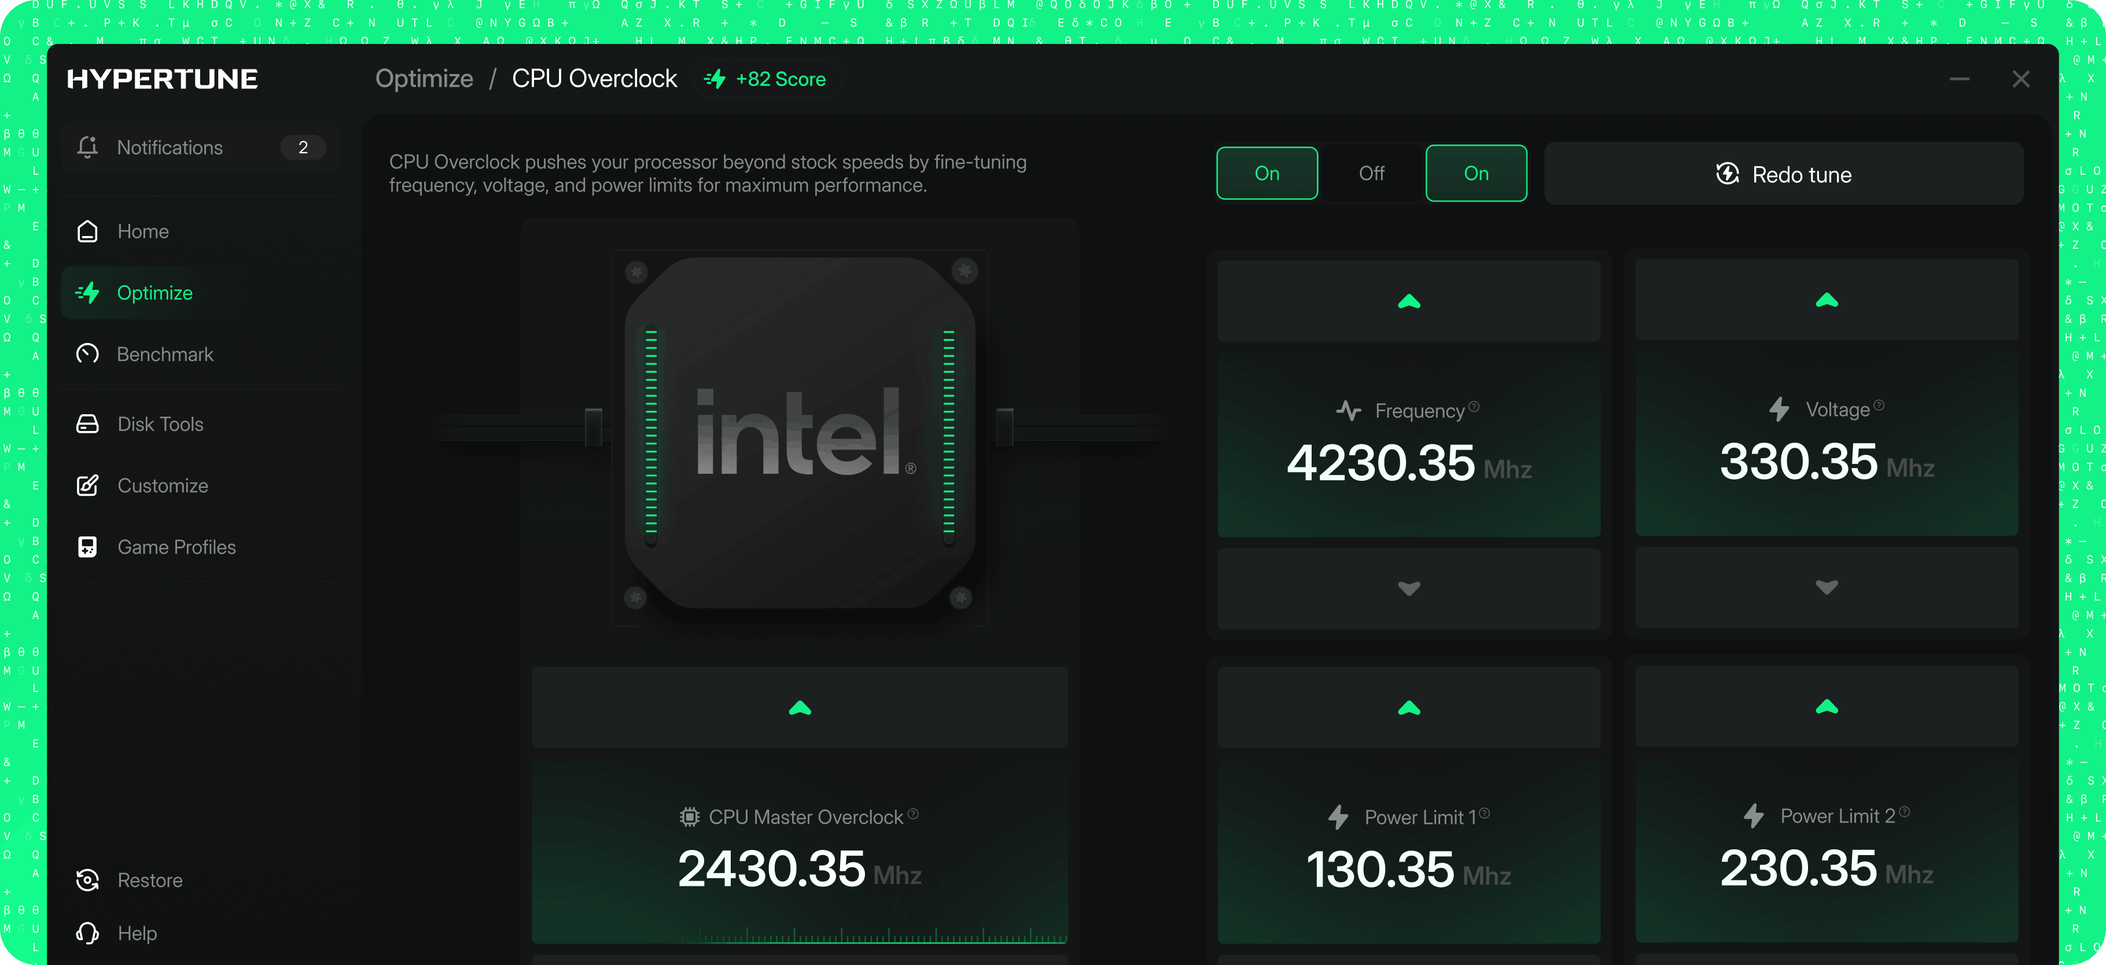2106x965 pixels.
Task: Click the lightning icon beside +82 Score
Action: [715, 79]
